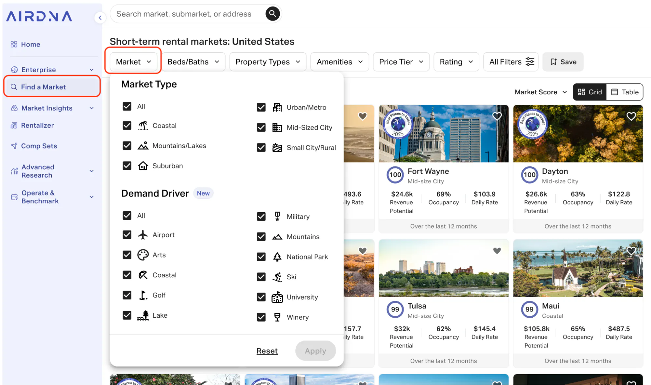Screen dimensions: 651x385
Task: Open Comp Sets from the sidebar
Action: 39,146
